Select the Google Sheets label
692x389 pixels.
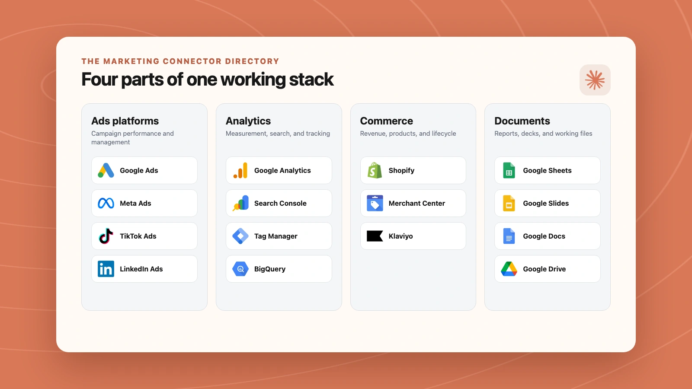[x=547, y=170]
